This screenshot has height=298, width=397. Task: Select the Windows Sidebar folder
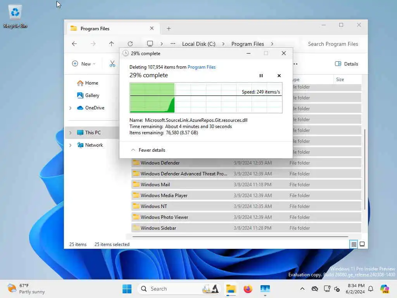coord(246,228)
